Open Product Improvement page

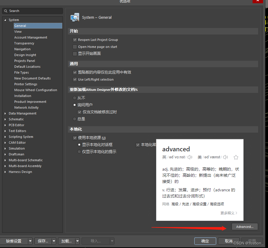(30, 102)
